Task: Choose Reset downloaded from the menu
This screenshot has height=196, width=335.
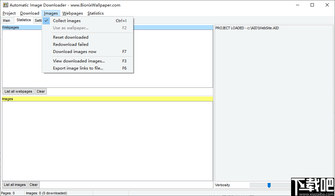Action: pos(88,37)
